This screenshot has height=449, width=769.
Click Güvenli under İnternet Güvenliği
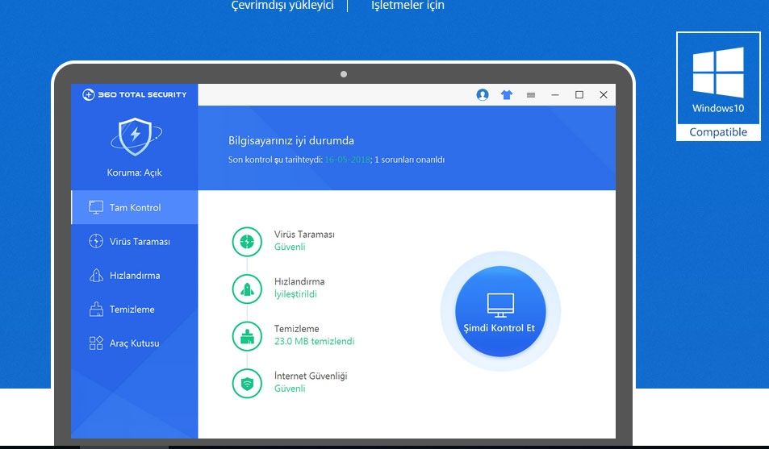[290, 389]
